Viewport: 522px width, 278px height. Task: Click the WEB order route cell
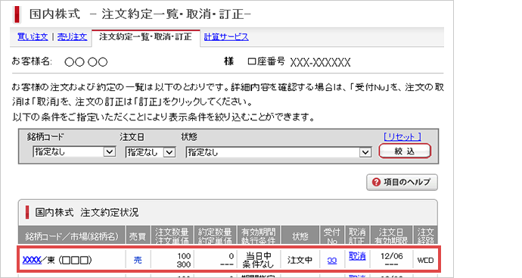coord(425,260)
